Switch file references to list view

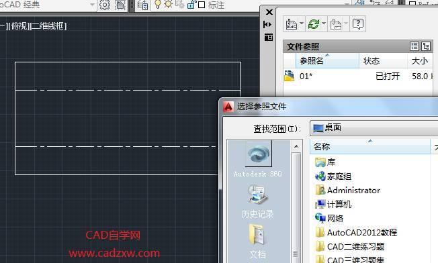(414, 46)
